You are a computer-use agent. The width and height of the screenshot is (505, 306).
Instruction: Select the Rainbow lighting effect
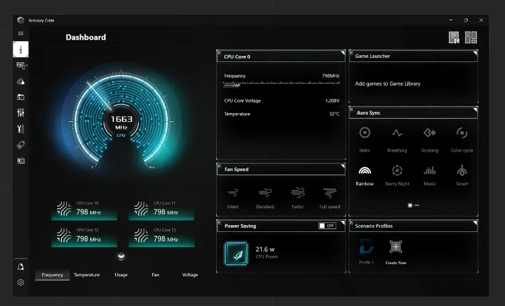[x=364, y=176]
